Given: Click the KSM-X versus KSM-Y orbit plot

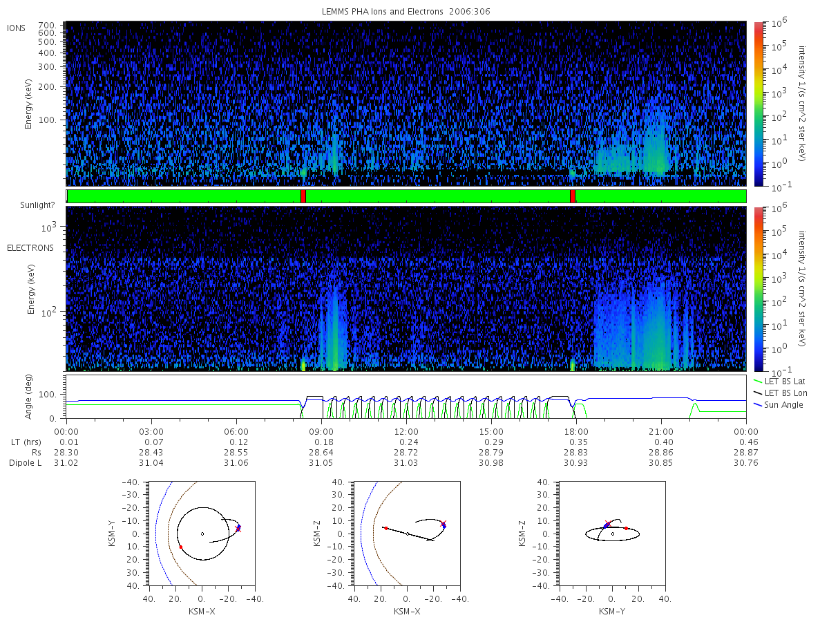Looking at the screenshot, I should click(201, 534).
